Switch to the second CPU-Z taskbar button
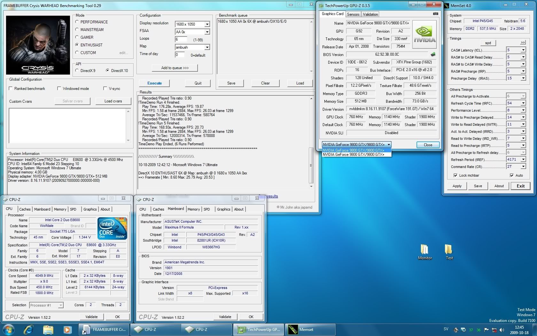The height and width of the screenshot is (336, 537). click(x=207, y=329)
